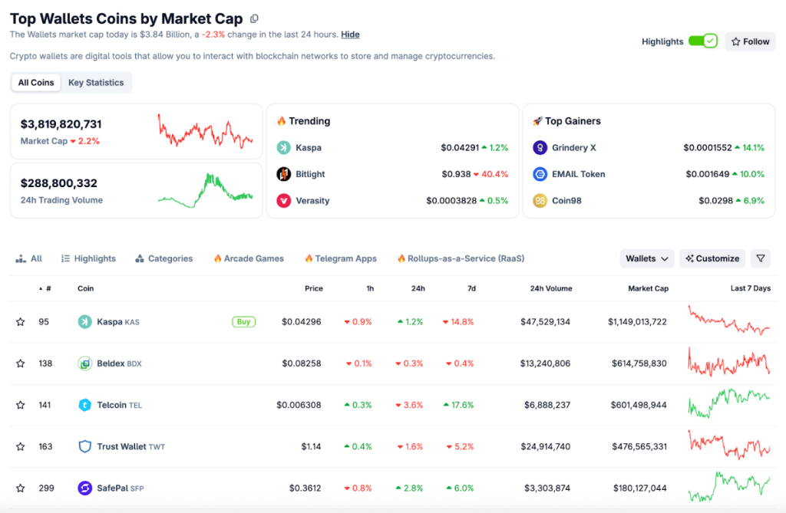Image resolution: width=786 pixels, height=513 pixels.
Task: Favorite Kaspa using its star icon
Action: click(21, 321)
